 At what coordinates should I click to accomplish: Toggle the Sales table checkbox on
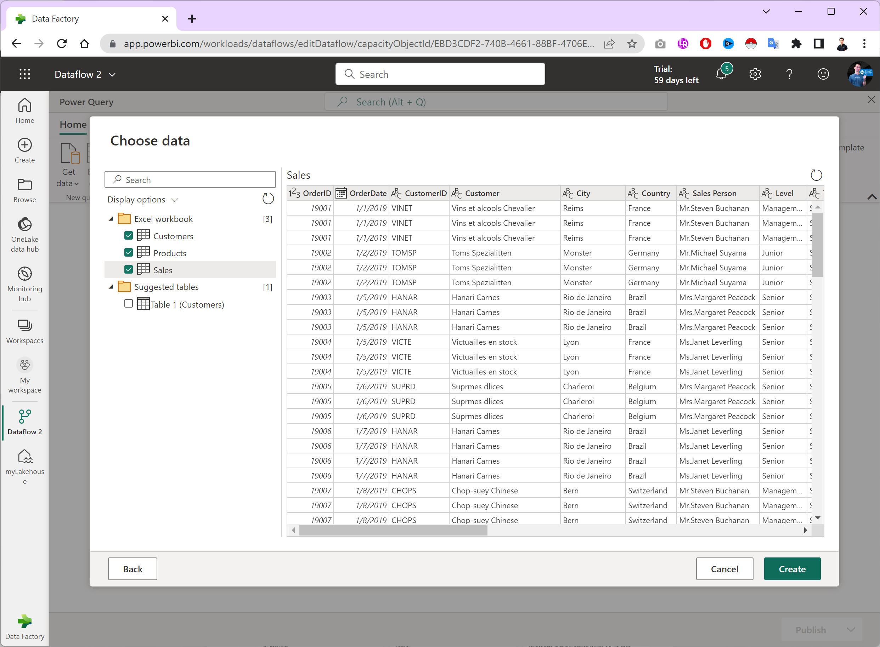point(128,270)
